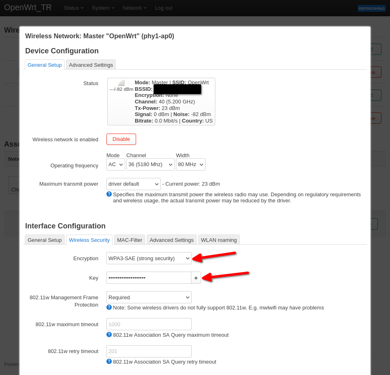Click Log out in the top navigation
Viewport: 390px width, 375px height.
coord(163,7)
